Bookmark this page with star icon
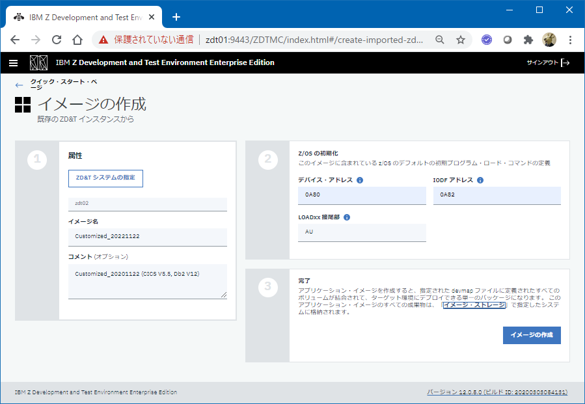The width and height of the screenshot is (585, 404). [x=461, y=40]
